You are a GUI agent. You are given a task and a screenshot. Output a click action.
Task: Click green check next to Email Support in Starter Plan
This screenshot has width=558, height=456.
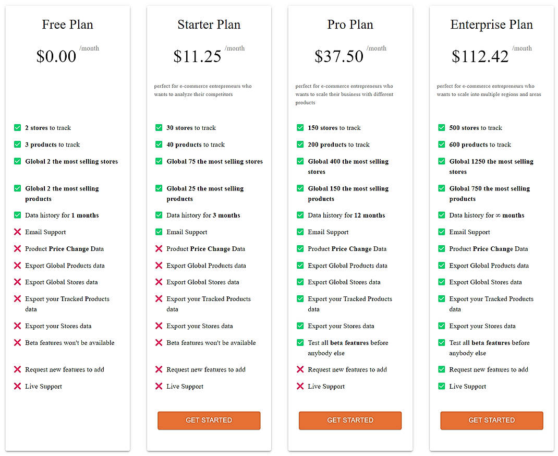click(159, 232)
